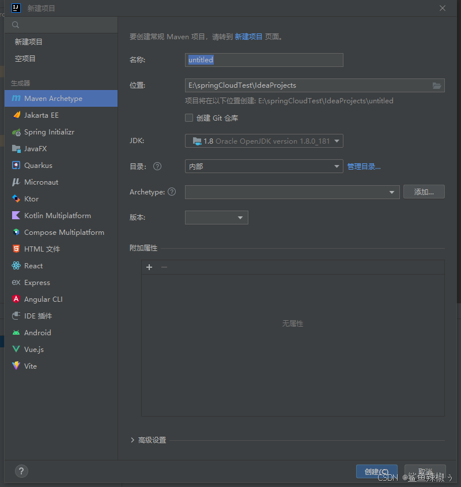The height and width of the screenshot is (487, 461).
Task: Browse for location with folder icon
Action: [437, 86]
